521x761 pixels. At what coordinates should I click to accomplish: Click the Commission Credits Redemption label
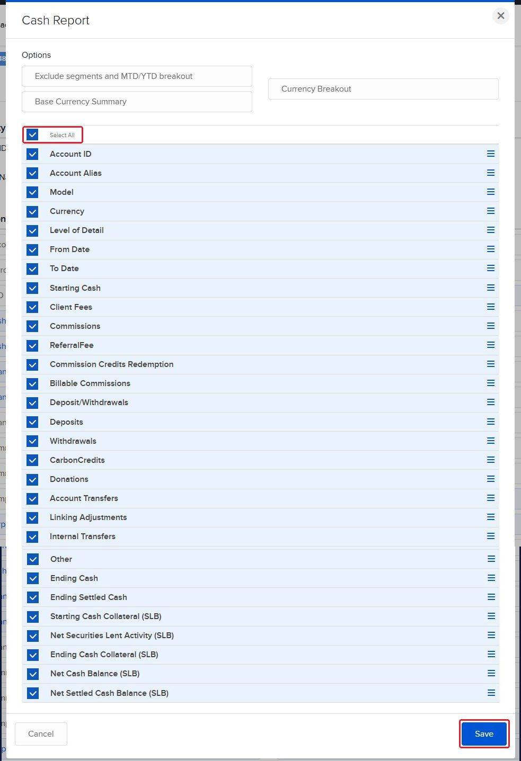(x=112, y=364)
